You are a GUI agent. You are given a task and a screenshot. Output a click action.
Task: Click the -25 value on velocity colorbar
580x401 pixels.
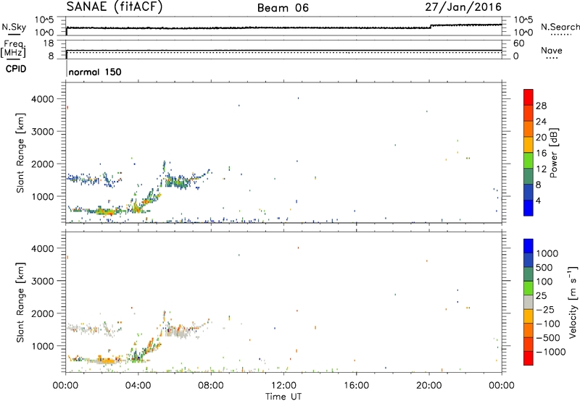(x=545, y=309)
